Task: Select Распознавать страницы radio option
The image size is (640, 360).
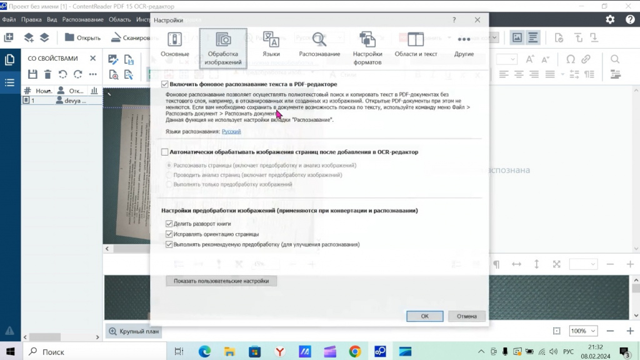Action: click(x=169, y=165)
